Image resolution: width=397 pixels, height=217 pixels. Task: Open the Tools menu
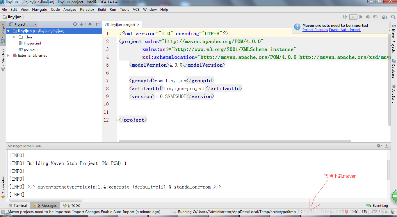(x=124, y=9)
